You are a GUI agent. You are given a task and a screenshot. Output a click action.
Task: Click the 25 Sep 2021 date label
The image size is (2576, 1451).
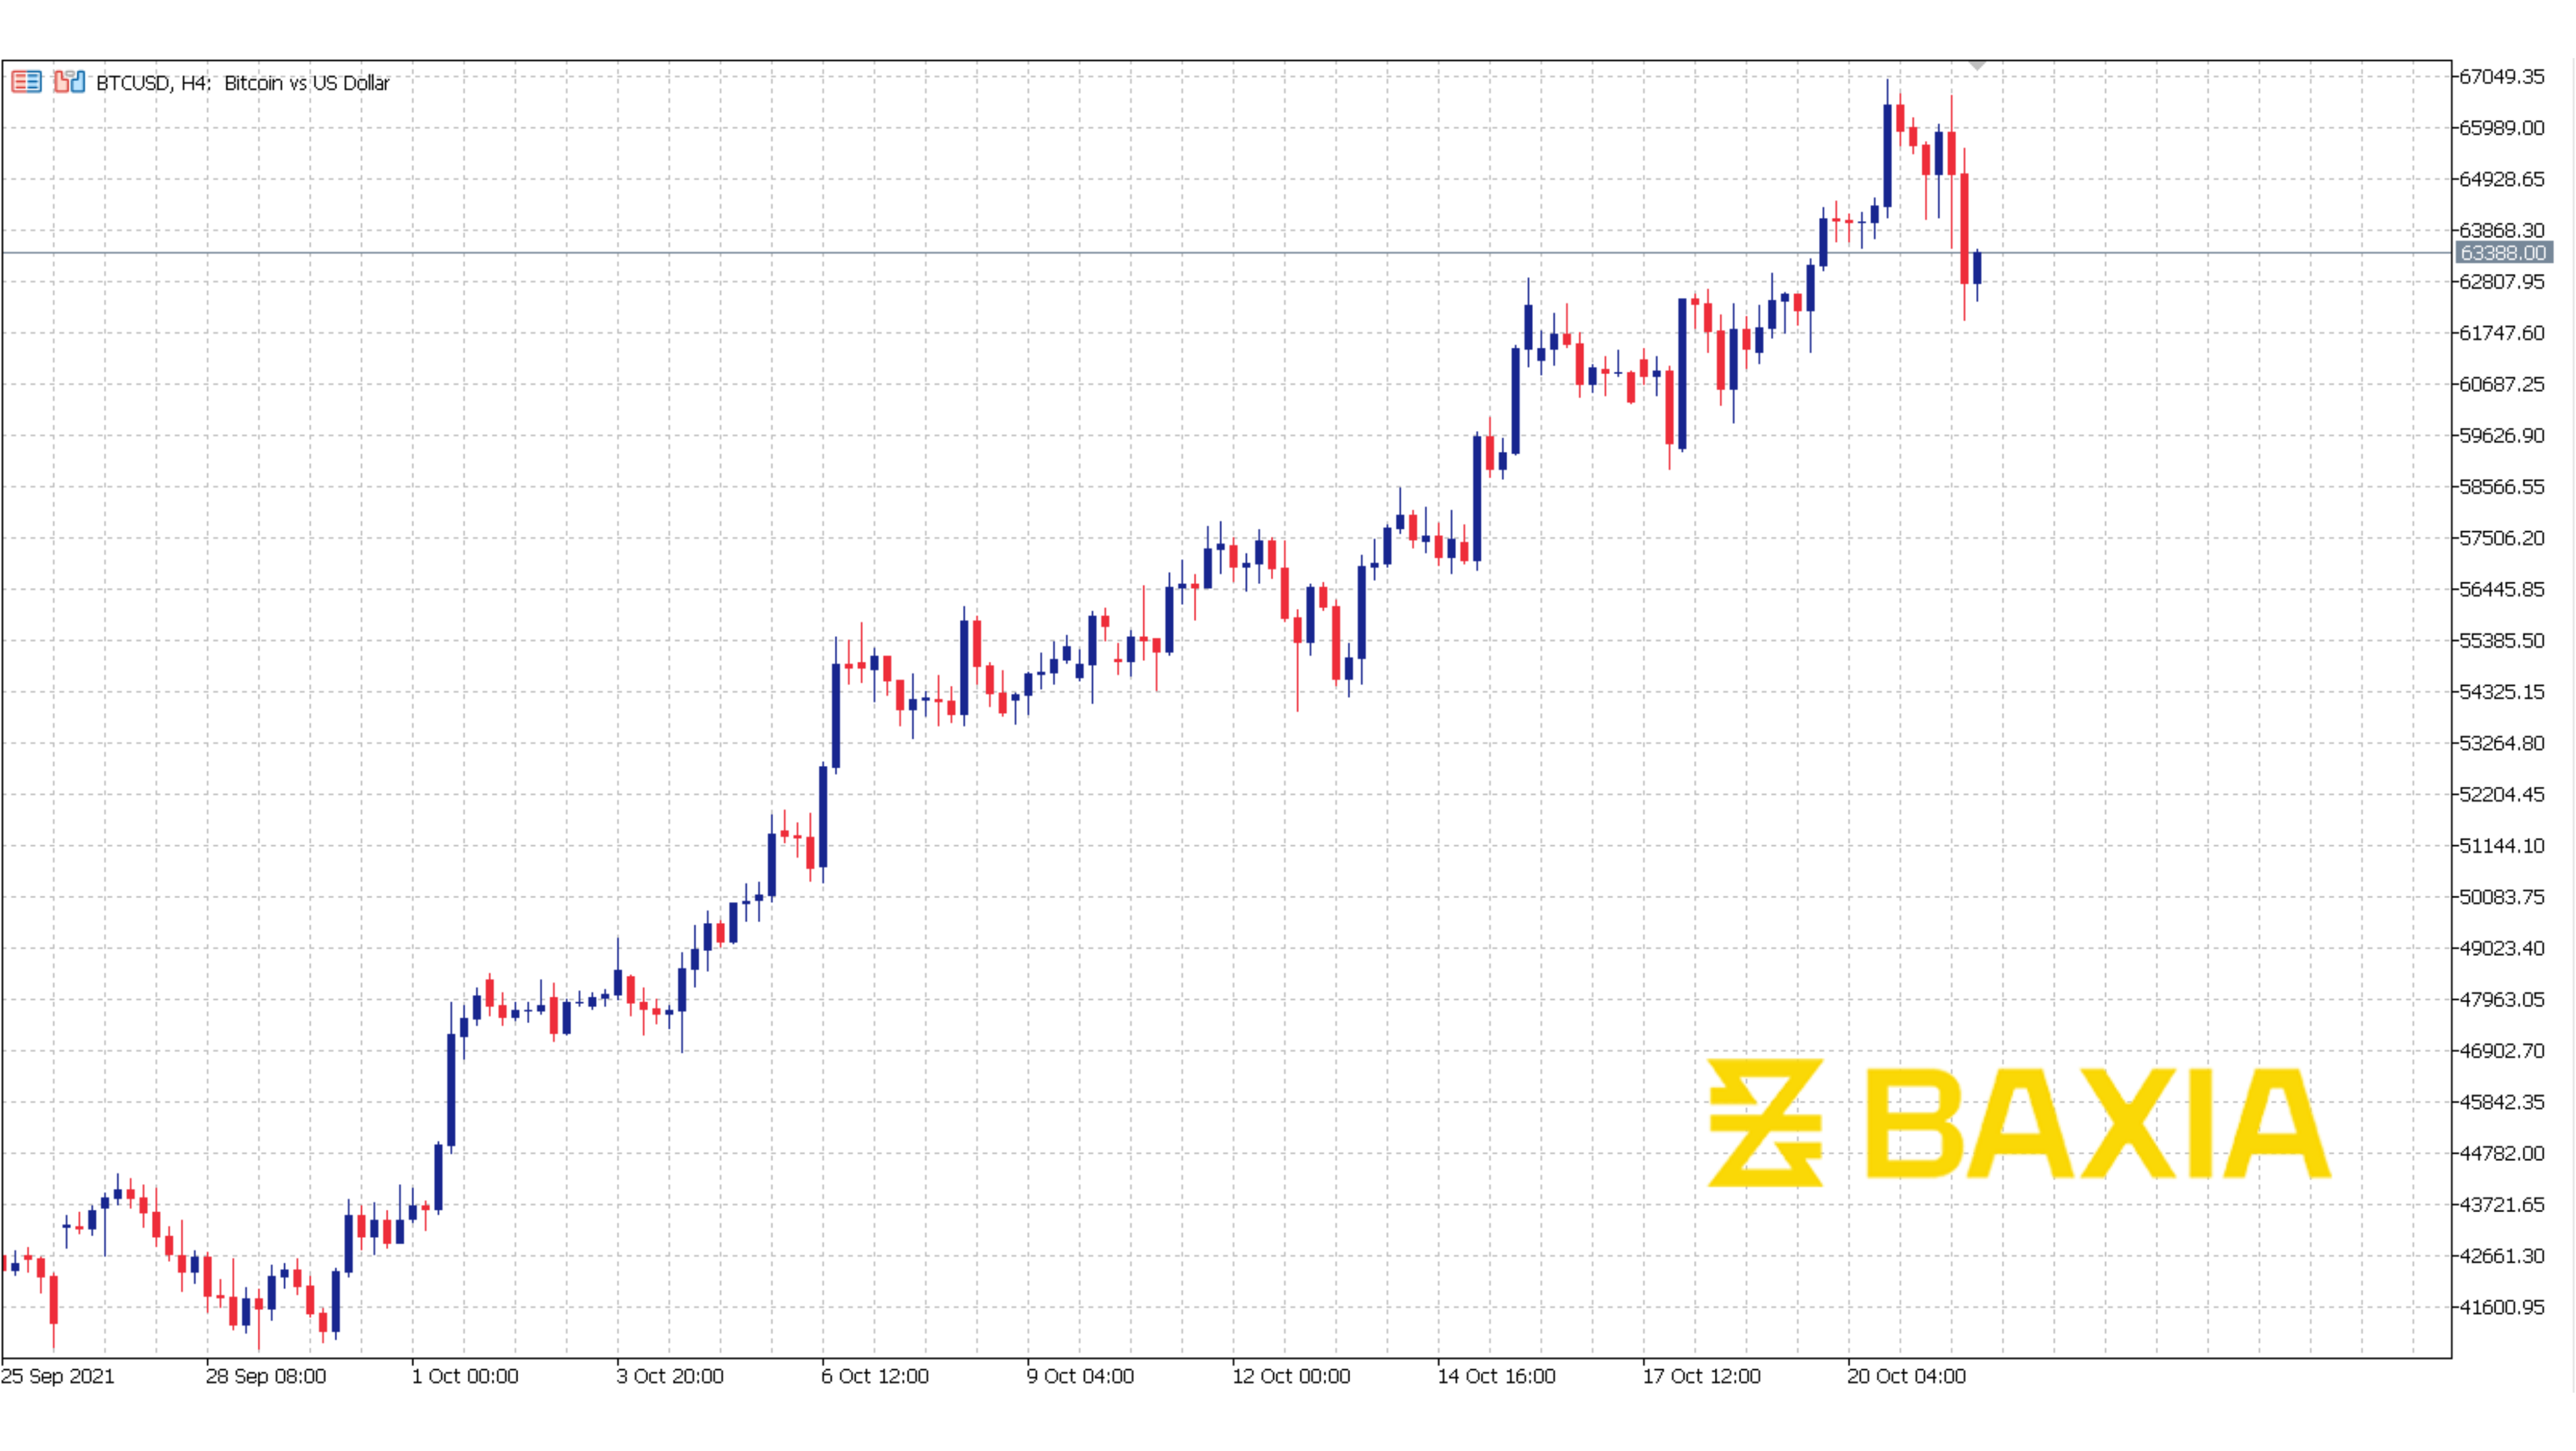coord(58,1376)
